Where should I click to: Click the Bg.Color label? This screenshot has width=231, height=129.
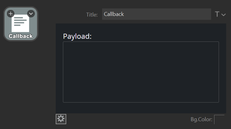point(201,120)
